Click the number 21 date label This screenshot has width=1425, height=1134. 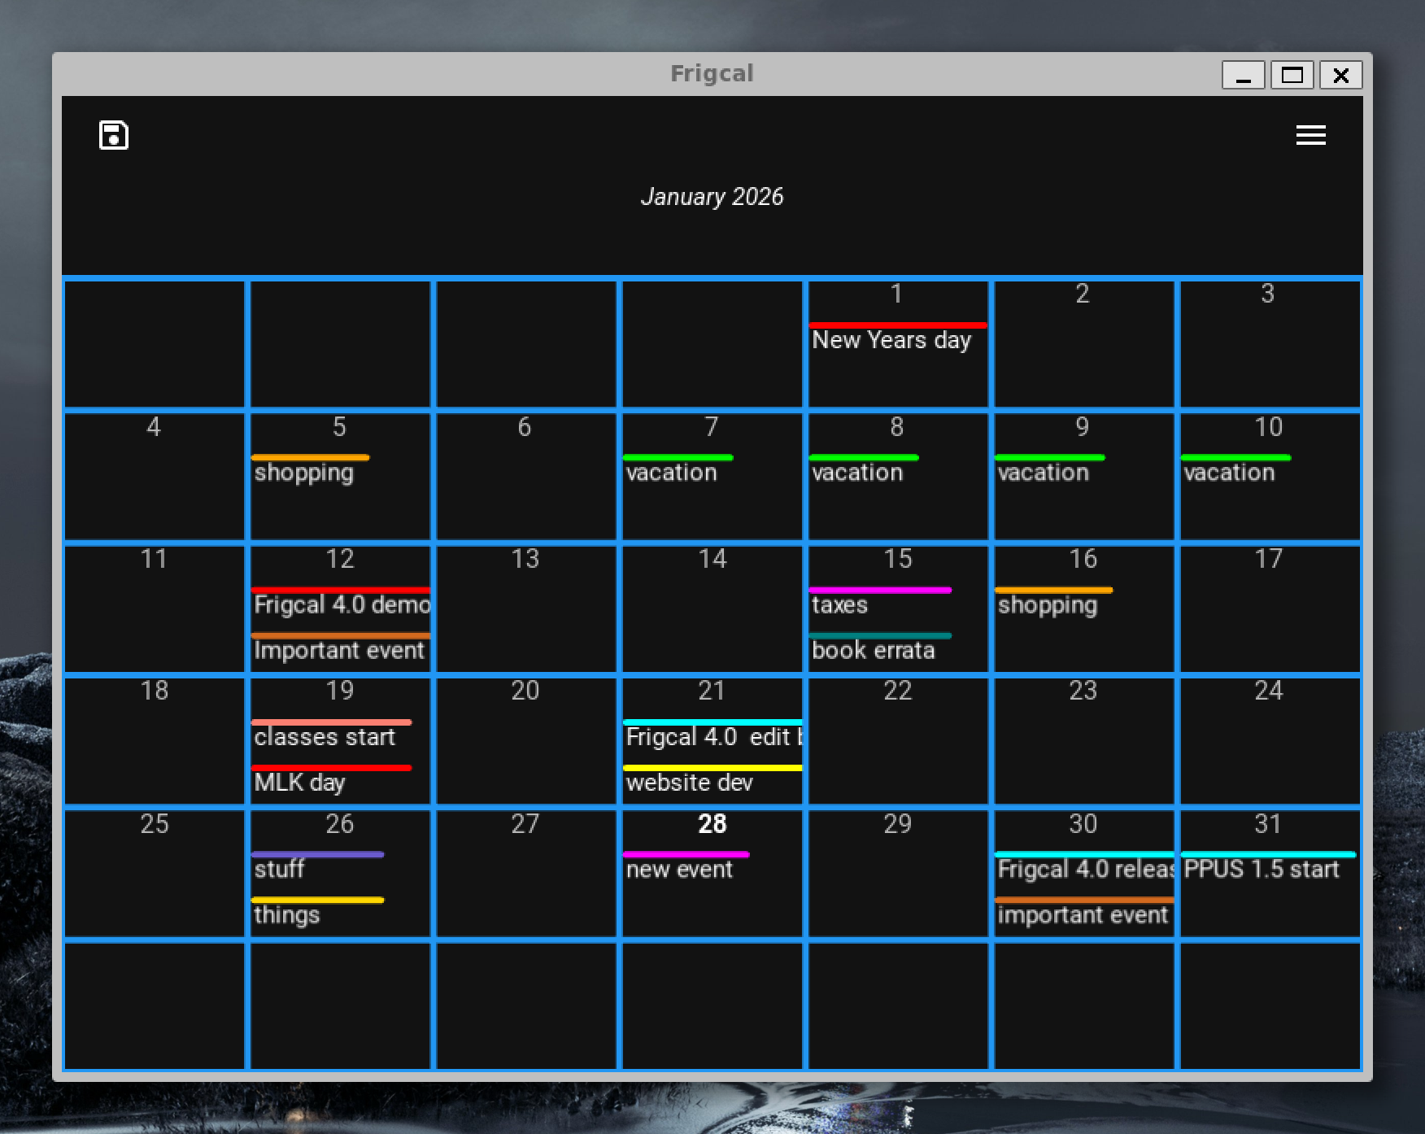coord(712,691)
